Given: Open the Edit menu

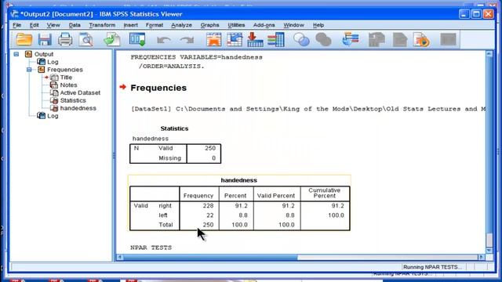Looking at the screenshot, I should pyautogui.click(x=34, y=25).
